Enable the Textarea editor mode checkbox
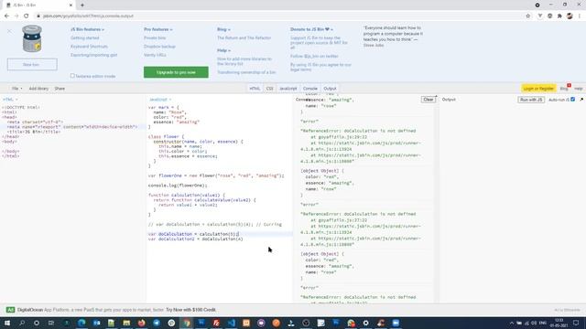The image size is (586, 329). [x=72, y=76]
